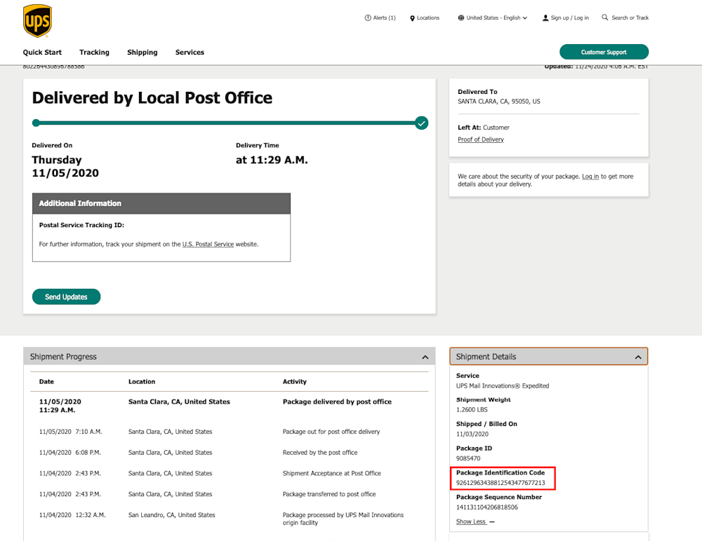Click the Delivered by Local Post Office heading
Viewport: 702px width, 541px height.
click(x=152, y=98)
